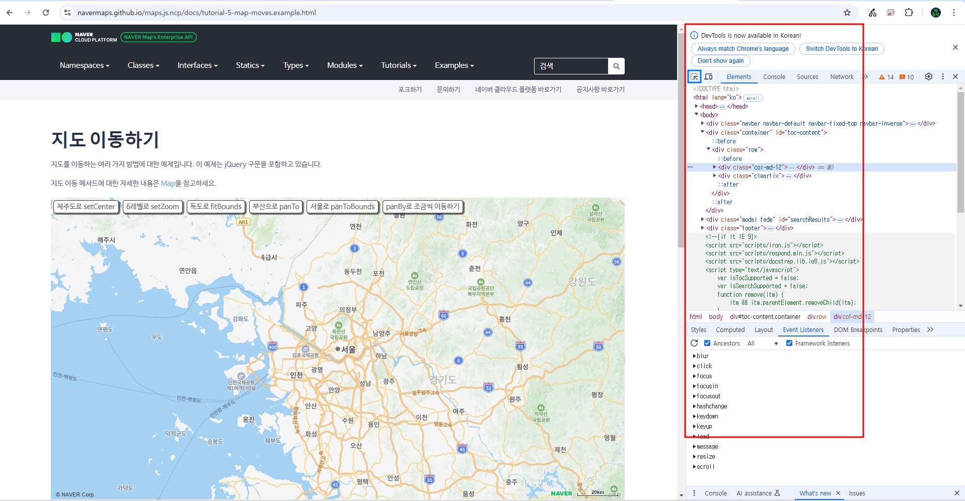965x501 pixels.
Task: Open the Extensions puzzle icon
Action: tap(909, 13)
